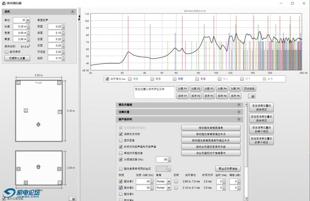This screenshot has width=310, height=201.
Task: Expand the 话筒位置 section
Action: tap(239, 112)
